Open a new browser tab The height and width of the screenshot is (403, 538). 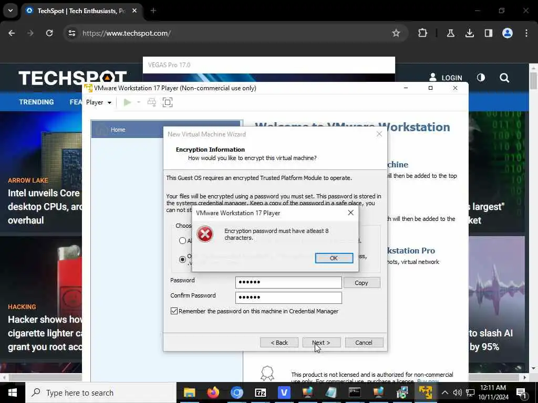(153, 10)
